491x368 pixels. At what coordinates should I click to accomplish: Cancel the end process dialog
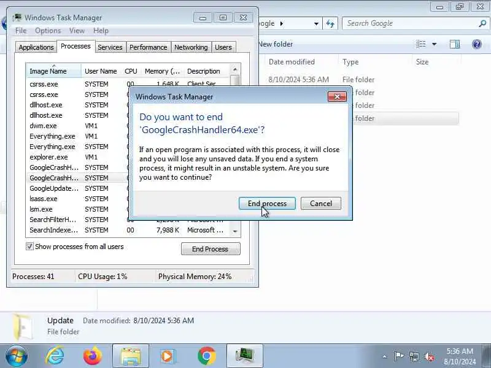[x=320, y=204]
